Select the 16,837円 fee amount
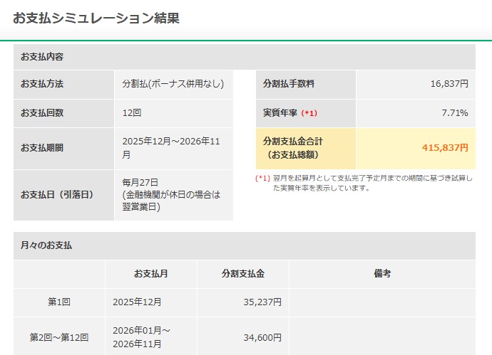This screenshot has height=355, width=492. tap(449, 84)
